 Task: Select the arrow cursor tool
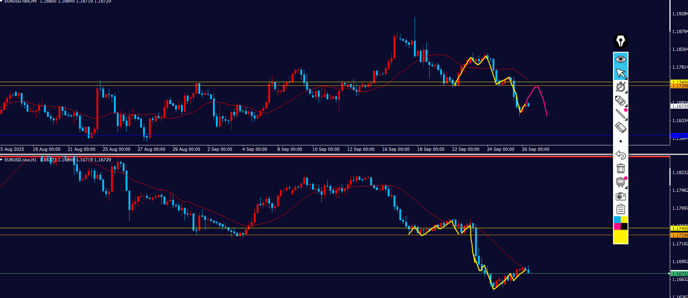point(621,73)
